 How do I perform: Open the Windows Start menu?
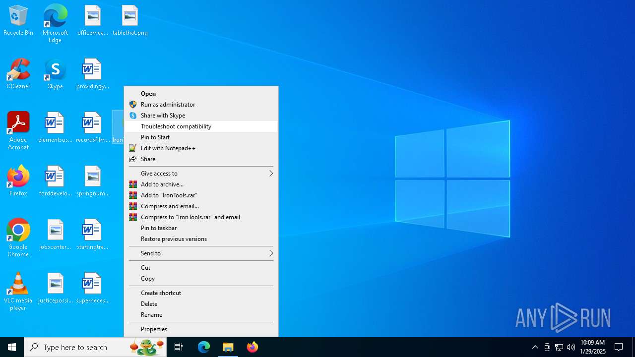click(x=12, y=347)
